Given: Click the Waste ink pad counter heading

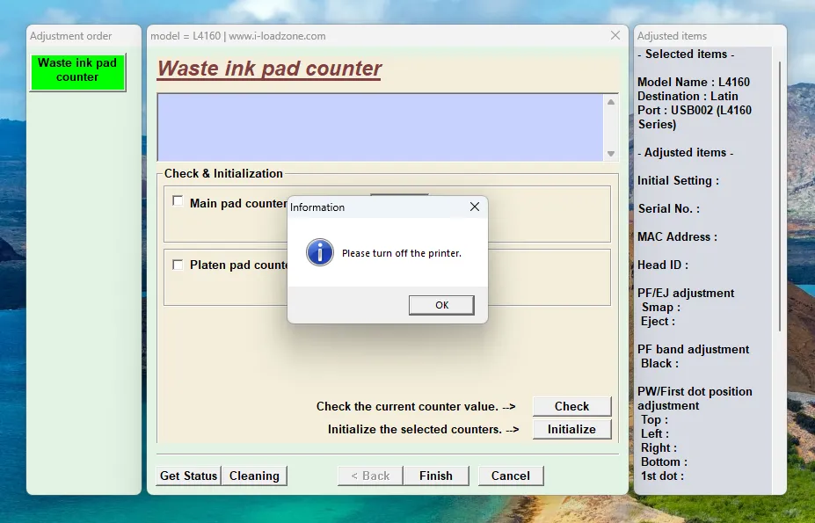Looking at the screenshot, I should click(269, 69).
